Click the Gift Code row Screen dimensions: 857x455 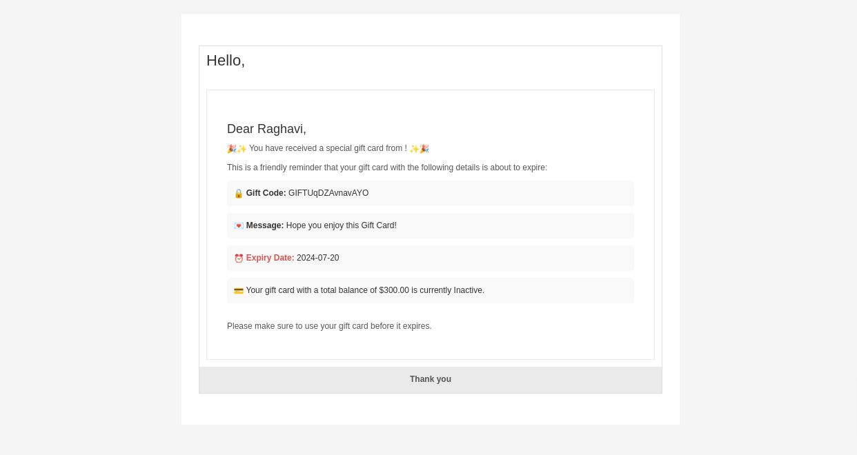(431, 193)
